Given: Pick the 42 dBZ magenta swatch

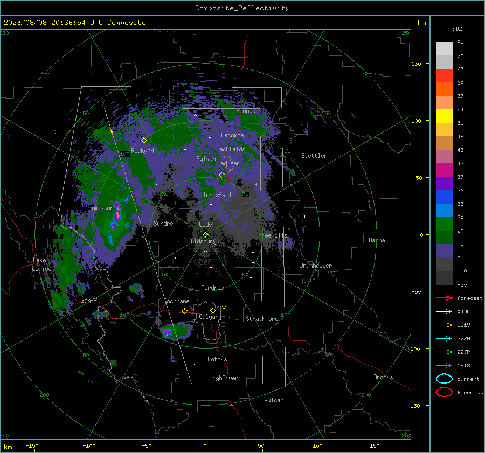Looking at the screenshot, I should pyautogui.click(x=444, y=170).
